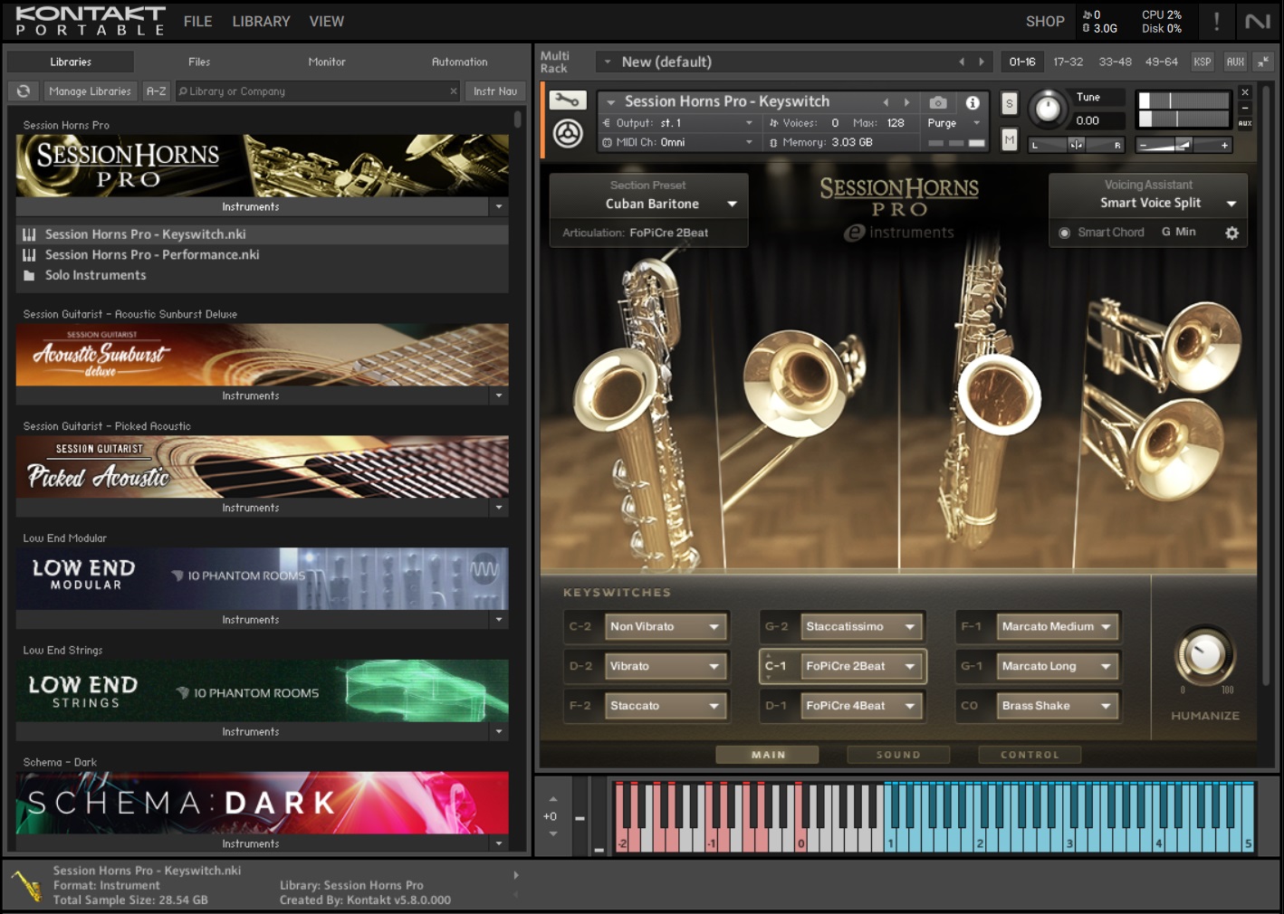Click the SHOP button
This screenshot has width=1284, height=914.
click(1045, 21)
